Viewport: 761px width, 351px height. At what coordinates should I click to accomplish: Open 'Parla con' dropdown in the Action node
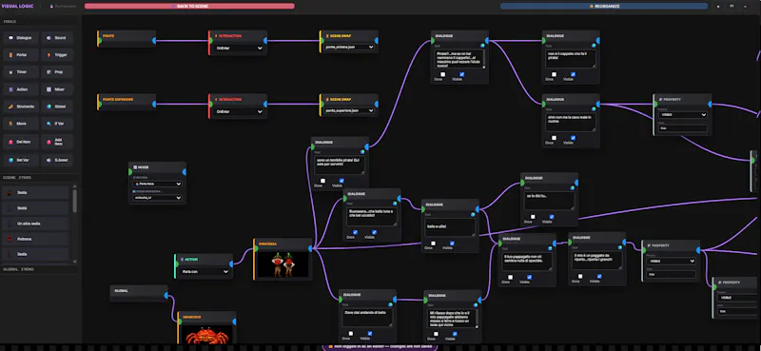(x=205, y=271)
